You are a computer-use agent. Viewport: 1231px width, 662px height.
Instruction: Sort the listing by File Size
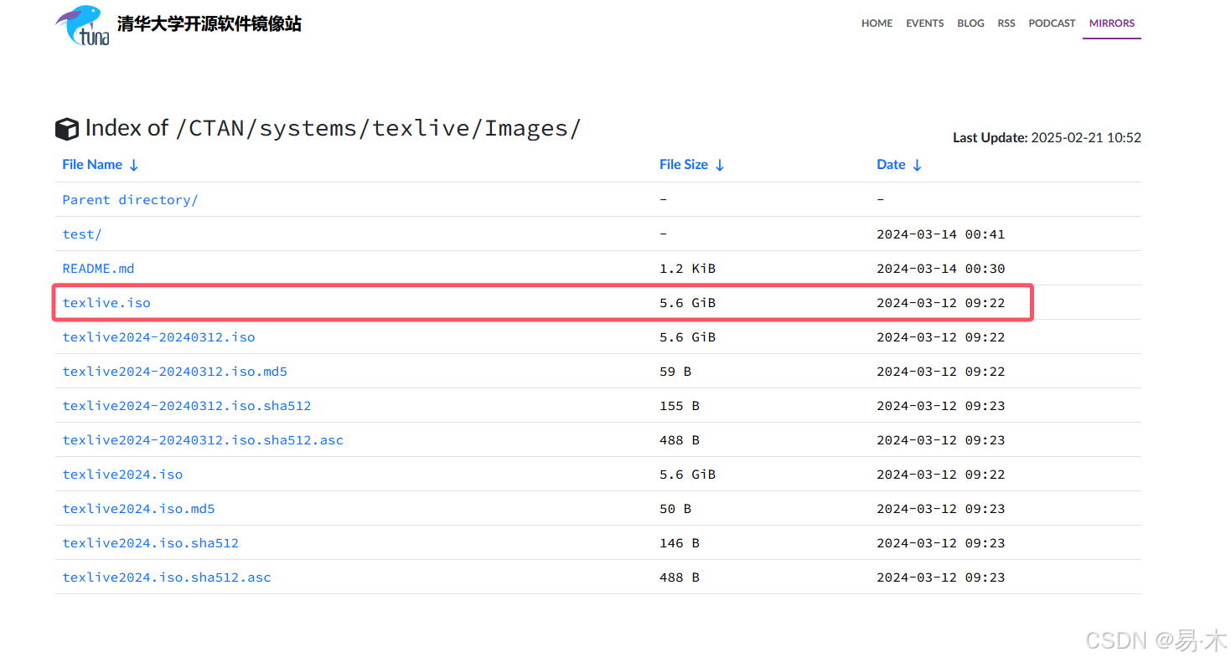click(684, 164)
